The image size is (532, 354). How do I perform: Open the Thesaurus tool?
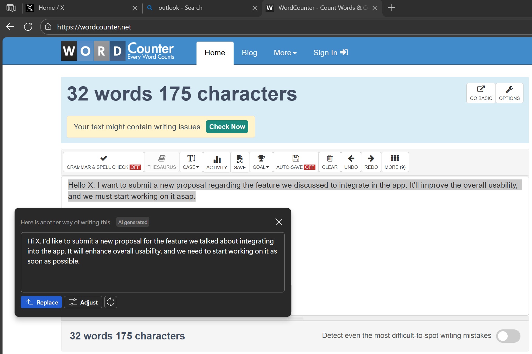pyautogui.click(x=162, y=162)
